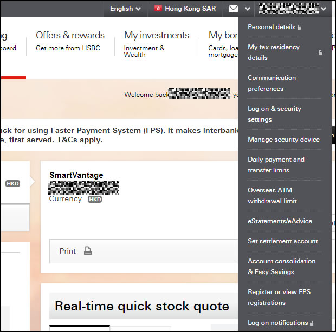This screenshot has width=336, height=332.
Task: Click the Hong Kong SAR flag icon
Action: tap(158, 9)
